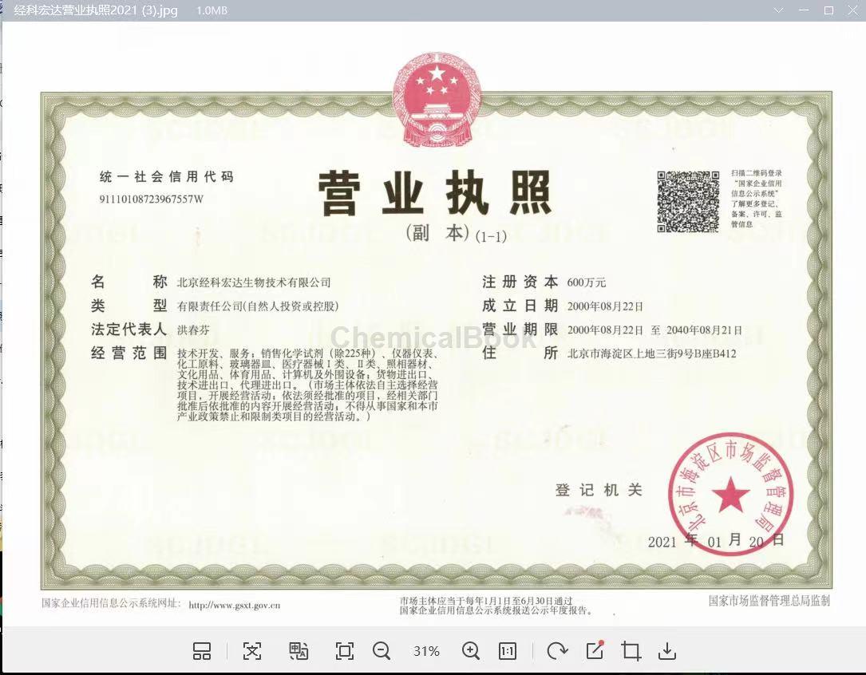Screen dimensions: 866x675
Task: Click the 国家市场监督管理总局监制 footer text
Action: click(x=769, y=601)
